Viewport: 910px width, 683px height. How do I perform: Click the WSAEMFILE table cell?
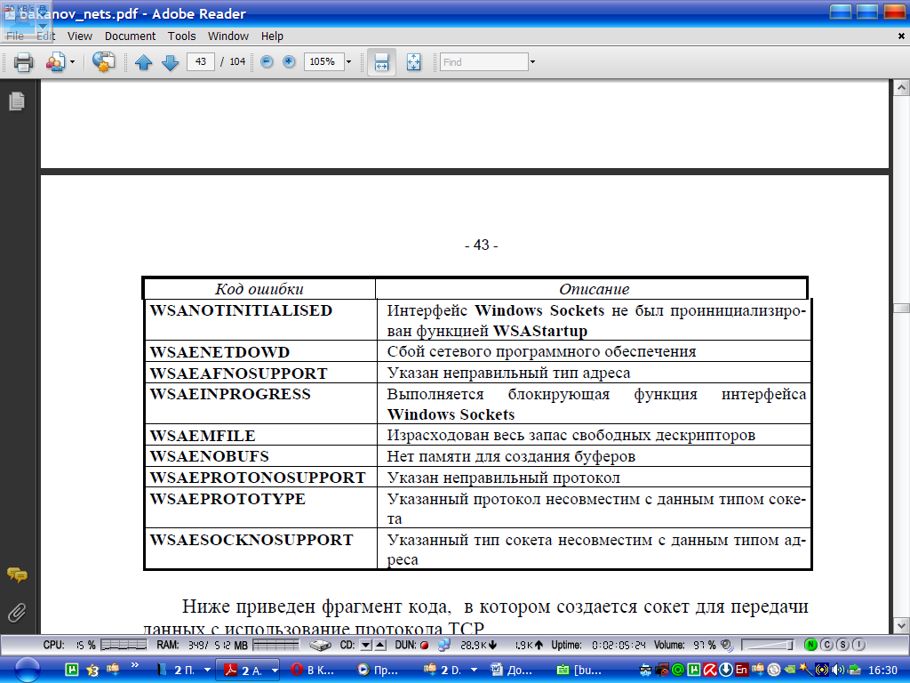click(x=260, y=436)
